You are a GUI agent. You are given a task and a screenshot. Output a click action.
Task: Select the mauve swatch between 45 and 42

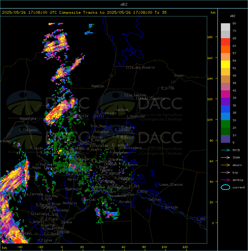225,87
